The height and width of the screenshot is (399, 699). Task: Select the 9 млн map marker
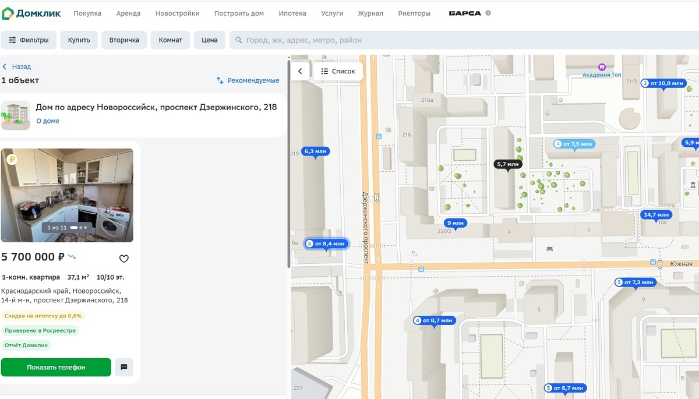tap(455, 223)
